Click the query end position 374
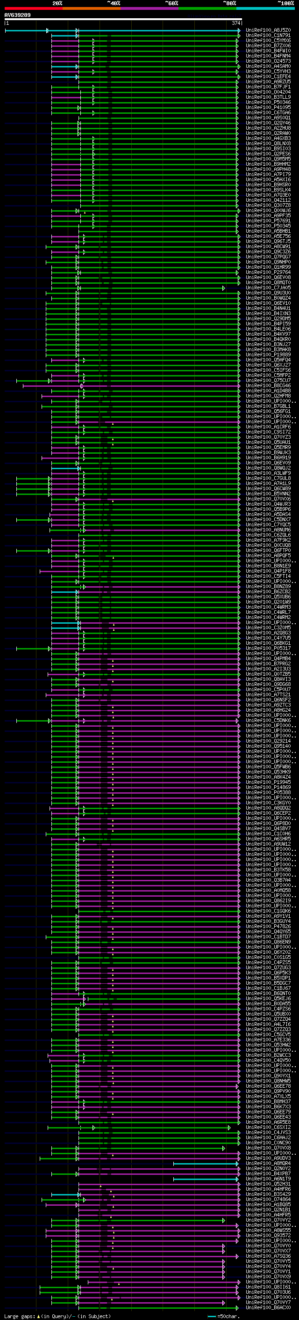The height and width of the screenshot is (1320, 299). point(236,23)
